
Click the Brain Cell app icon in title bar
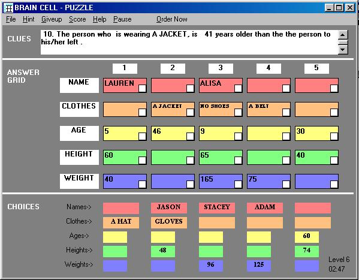coord(8,8)
